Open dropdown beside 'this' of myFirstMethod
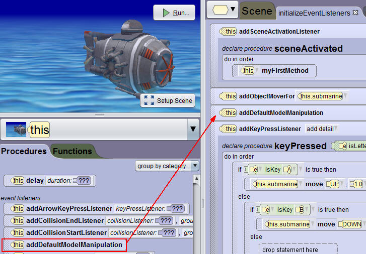This screenshot has height=254, width=366. click(x=257, y=70)
